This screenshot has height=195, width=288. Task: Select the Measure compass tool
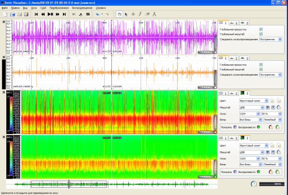(x=154, y=14)
